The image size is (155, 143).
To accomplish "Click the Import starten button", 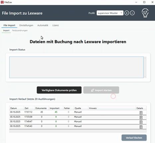I will click(101, 90).
